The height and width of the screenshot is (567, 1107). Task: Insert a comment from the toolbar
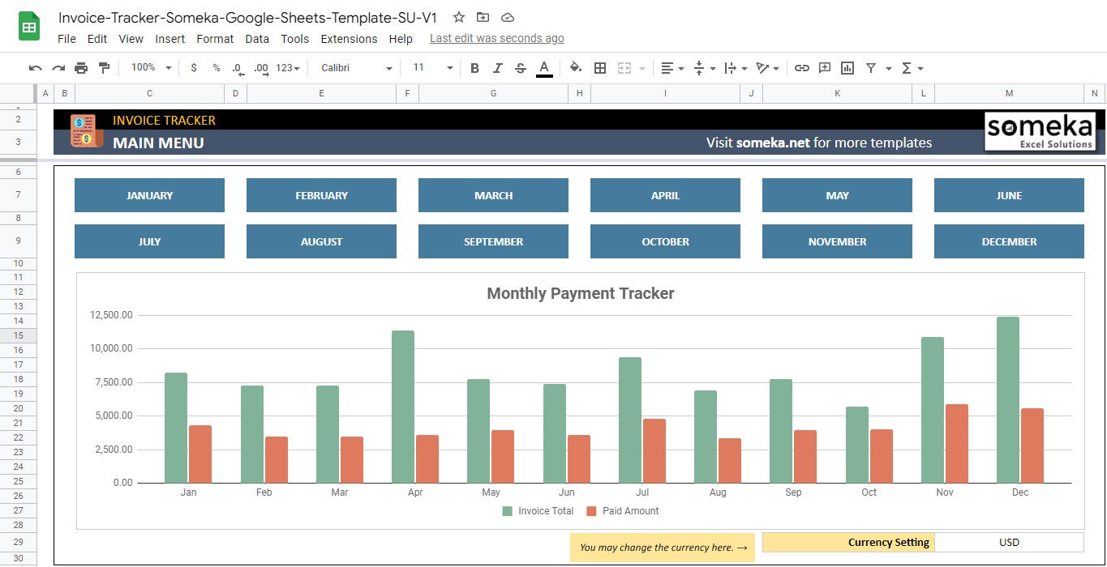(x=825, y=68)
